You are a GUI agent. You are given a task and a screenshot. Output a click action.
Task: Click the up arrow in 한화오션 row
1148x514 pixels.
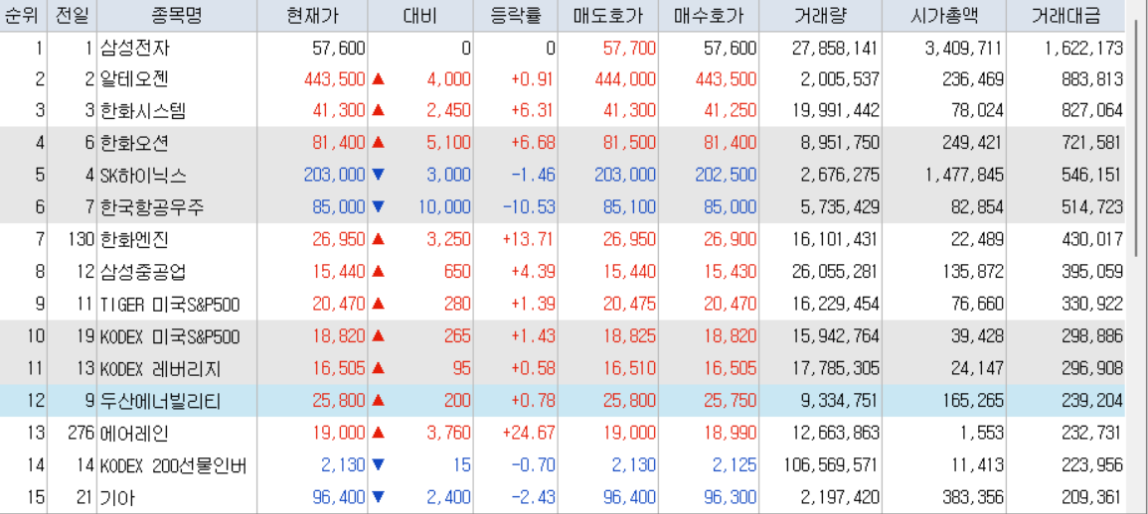[x=378, y=143]
